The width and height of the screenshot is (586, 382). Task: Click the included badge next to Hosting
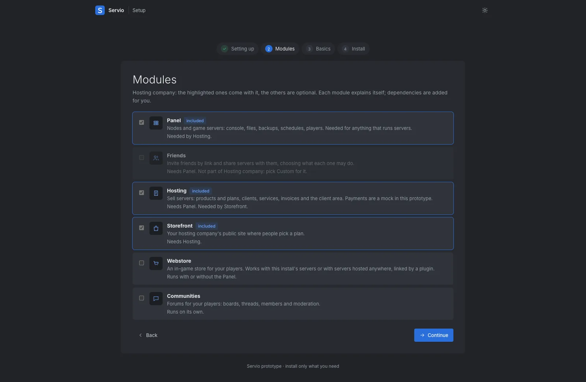click(201, 191)
